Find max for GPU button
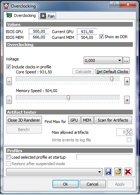Image resolution: width=140 pixels, height=195 pixels. pyautogui.click(x=74, y=120)
